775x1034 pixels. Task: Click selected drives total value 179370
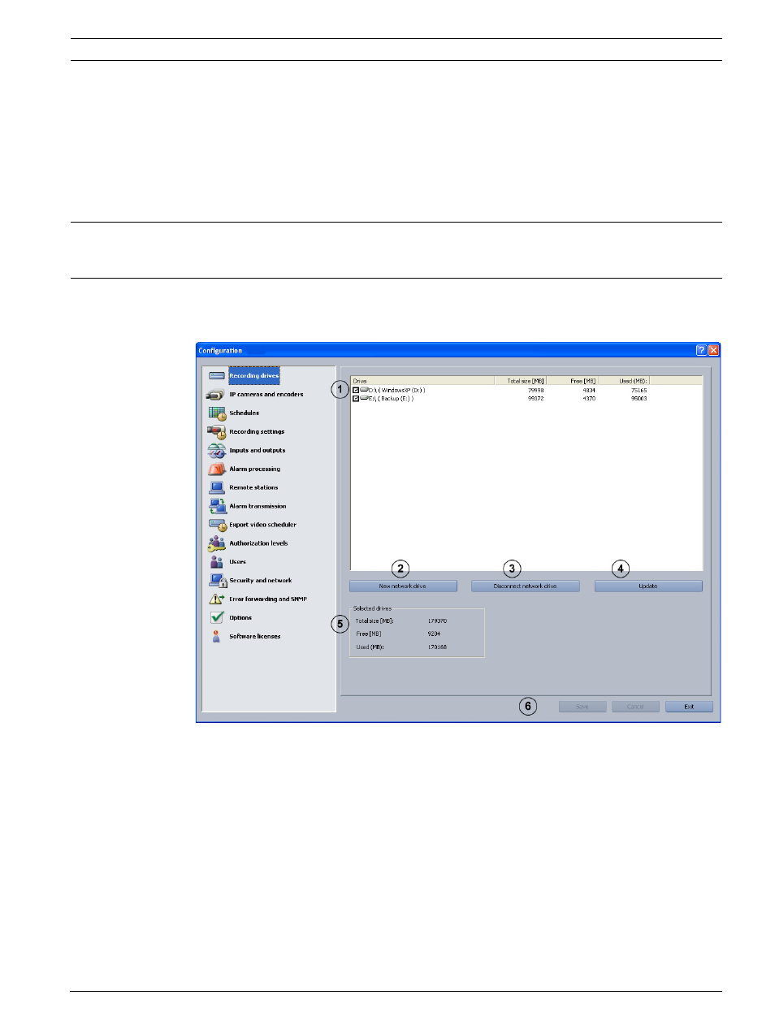[437, 621]
